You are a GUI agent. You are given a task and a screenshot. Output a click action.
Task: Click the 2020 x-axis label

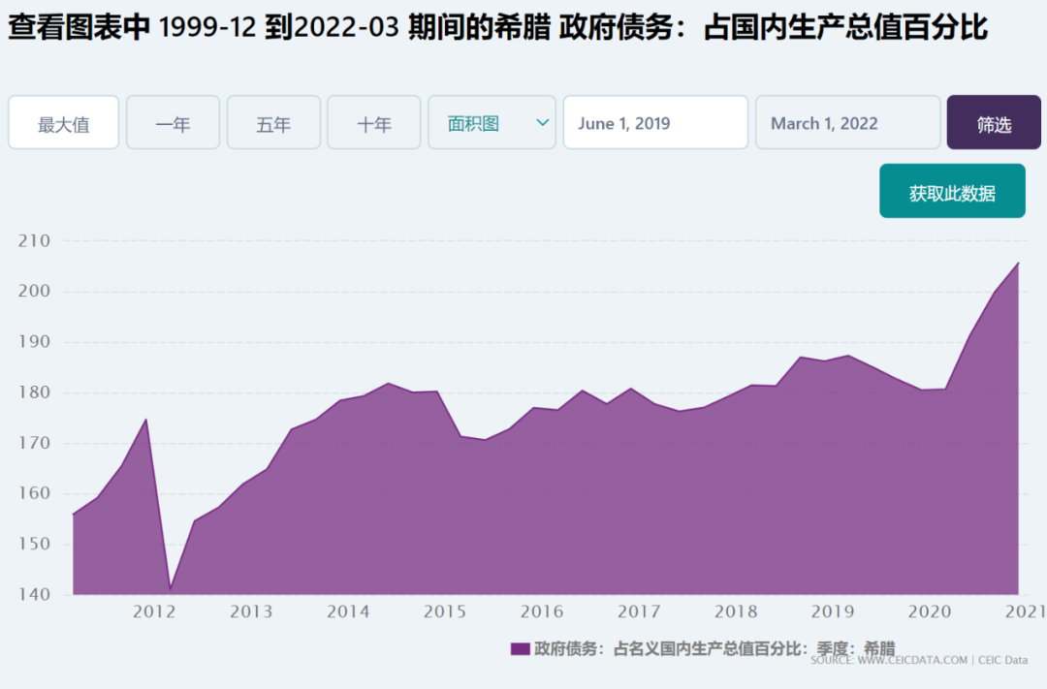[x=930, y=611]
